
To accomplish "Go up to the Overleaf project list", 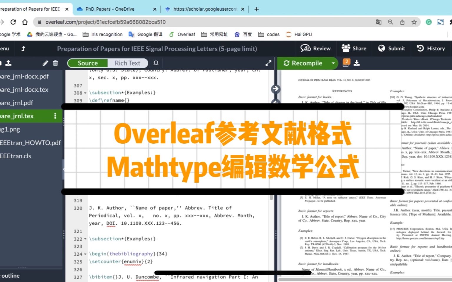I will click(x=23, y=48).
